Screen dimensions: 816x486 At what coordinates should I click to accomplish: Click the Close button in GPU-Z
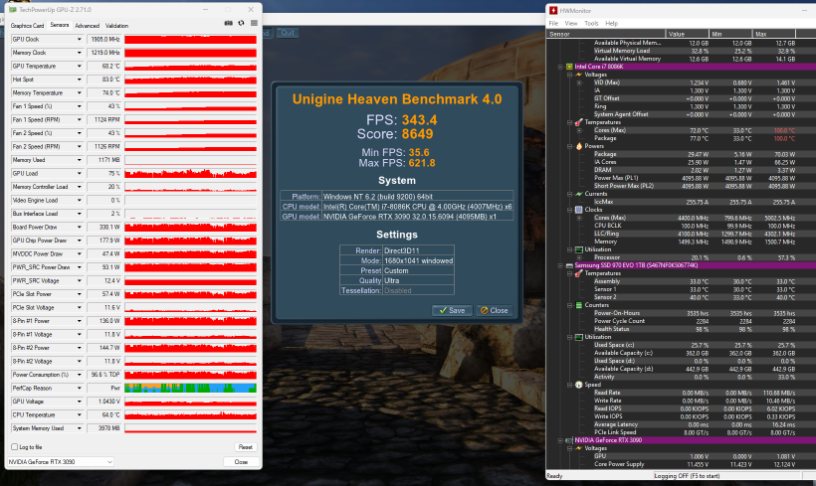click(x=241, y=461)
